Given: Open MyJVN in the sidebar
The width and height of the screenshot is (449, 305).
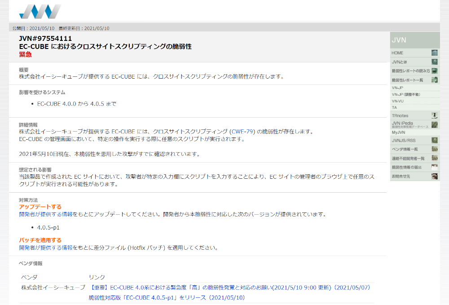Looking at the screenshot, I should pyautogui.click(x=398, y=133).
